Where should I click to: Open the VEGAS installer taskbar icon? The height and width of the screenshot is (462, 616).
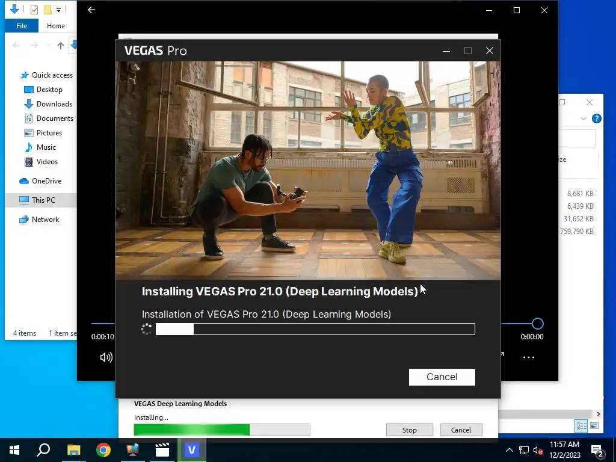(192, 450)
